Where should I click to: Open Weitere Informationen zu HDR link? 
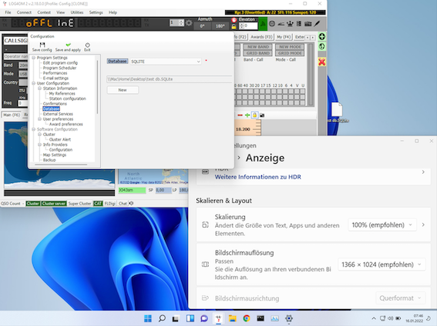point(257,177)
